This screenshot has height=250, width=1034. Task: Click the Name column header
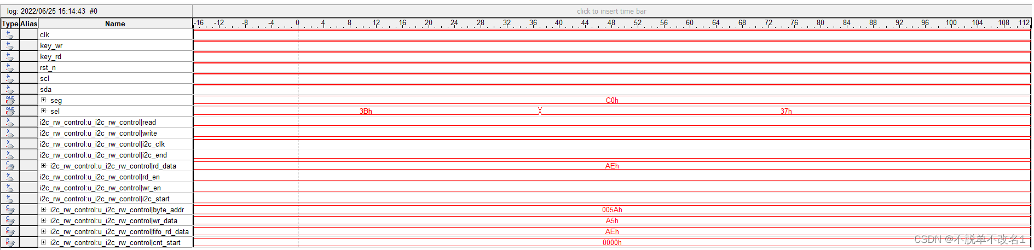pyautogui.click(x=115, y=24)
